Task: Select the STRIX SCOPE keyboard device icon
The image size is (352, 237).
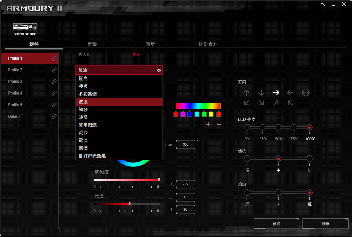Action: pos(25,30)
